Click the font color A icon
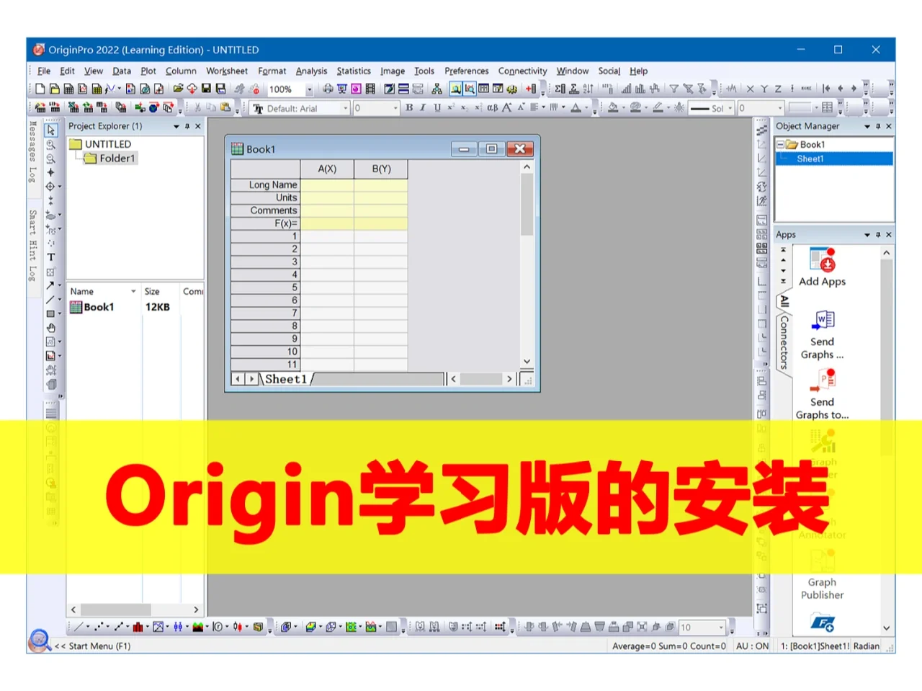 tap(576, 108)
